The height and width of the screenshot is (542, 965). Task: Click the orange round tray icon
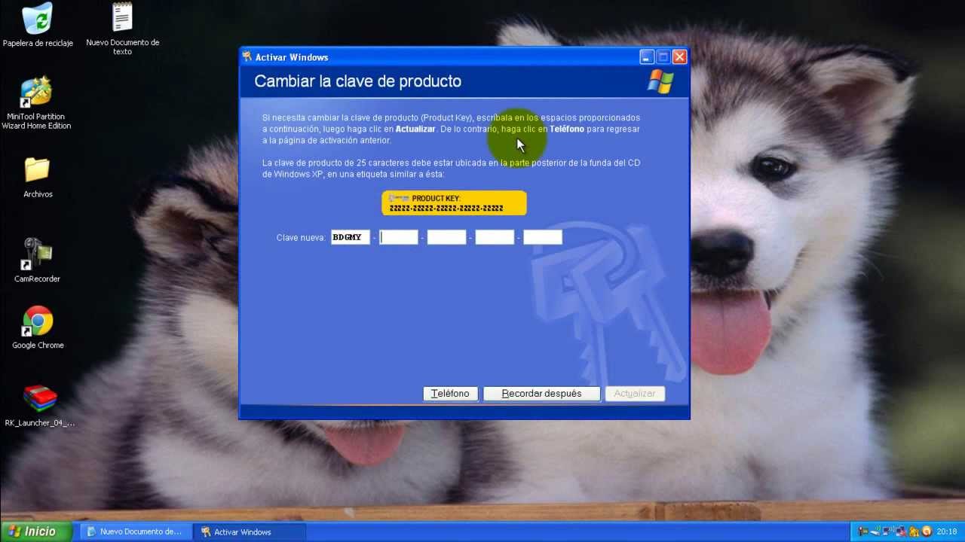[927, 531]
